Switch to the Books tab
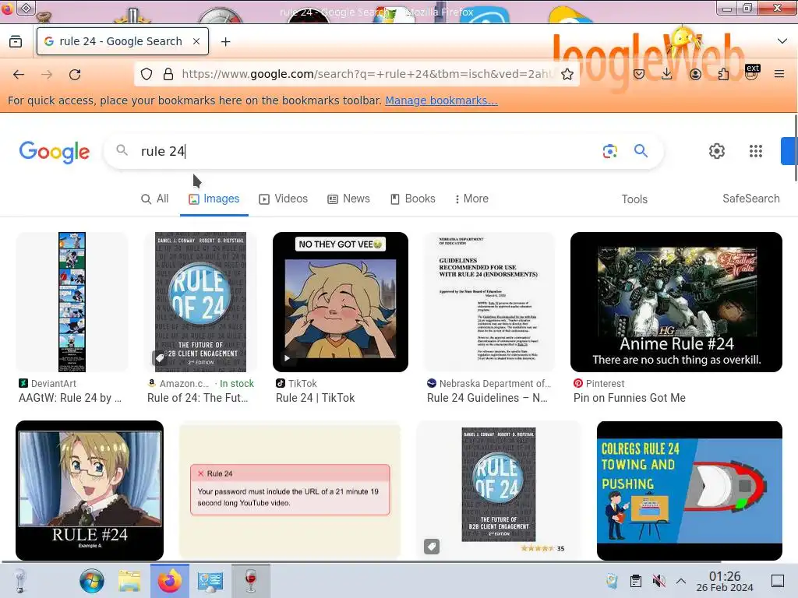 tap(413, 199)
